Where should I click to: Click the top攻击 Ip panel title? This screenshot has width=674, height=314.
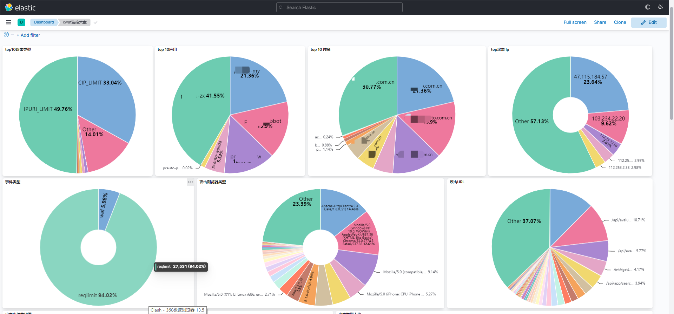(x=500, y=49)
